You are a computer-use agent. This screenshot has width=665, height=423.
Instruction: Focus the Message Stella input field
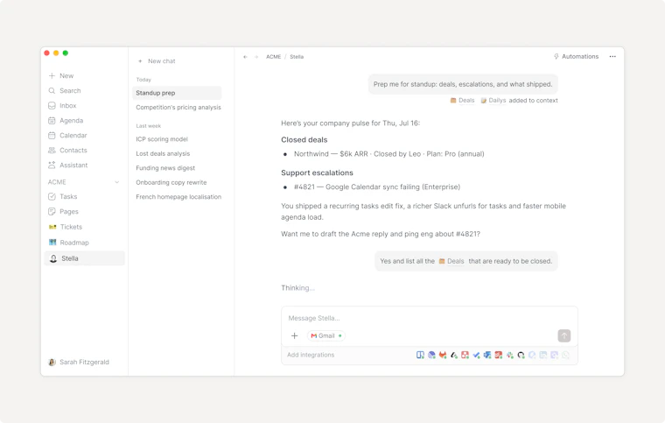[x=430, y=318]
